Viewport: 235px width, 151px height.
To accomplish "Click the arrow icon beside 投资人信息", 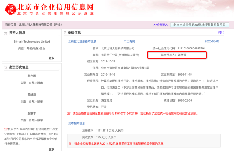I will pyautogui.click(x=6, y=33).
